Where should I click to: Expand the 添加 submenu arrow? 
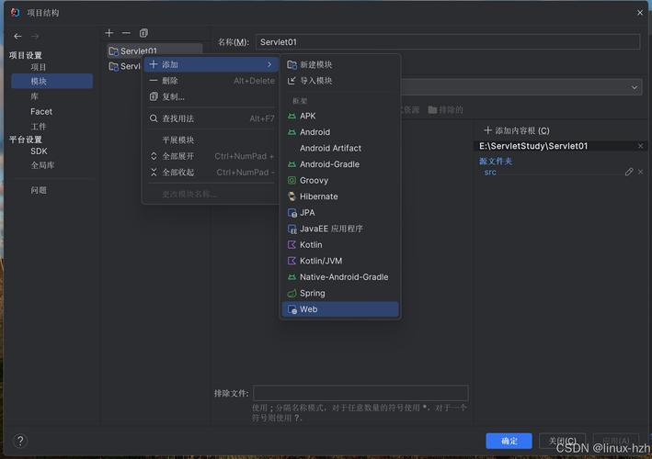(269, 64)
